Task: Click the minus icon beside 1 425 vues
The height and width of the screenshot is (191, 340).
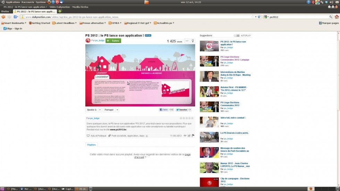Action: point(187,41)
